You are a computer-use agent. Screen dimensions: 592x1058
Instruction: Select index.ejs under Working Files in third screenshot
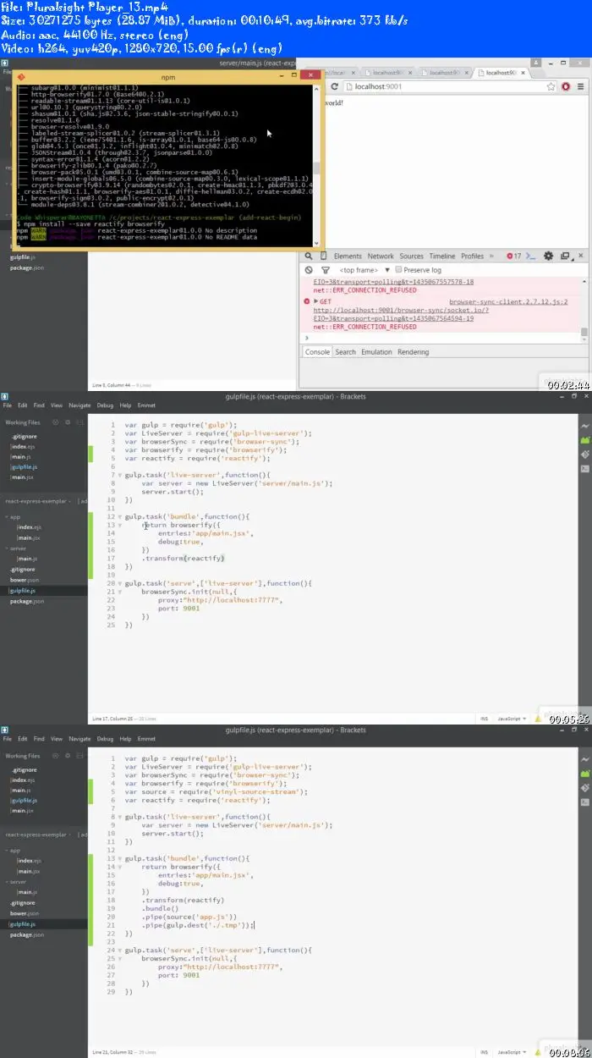click(x=21, y=779)
